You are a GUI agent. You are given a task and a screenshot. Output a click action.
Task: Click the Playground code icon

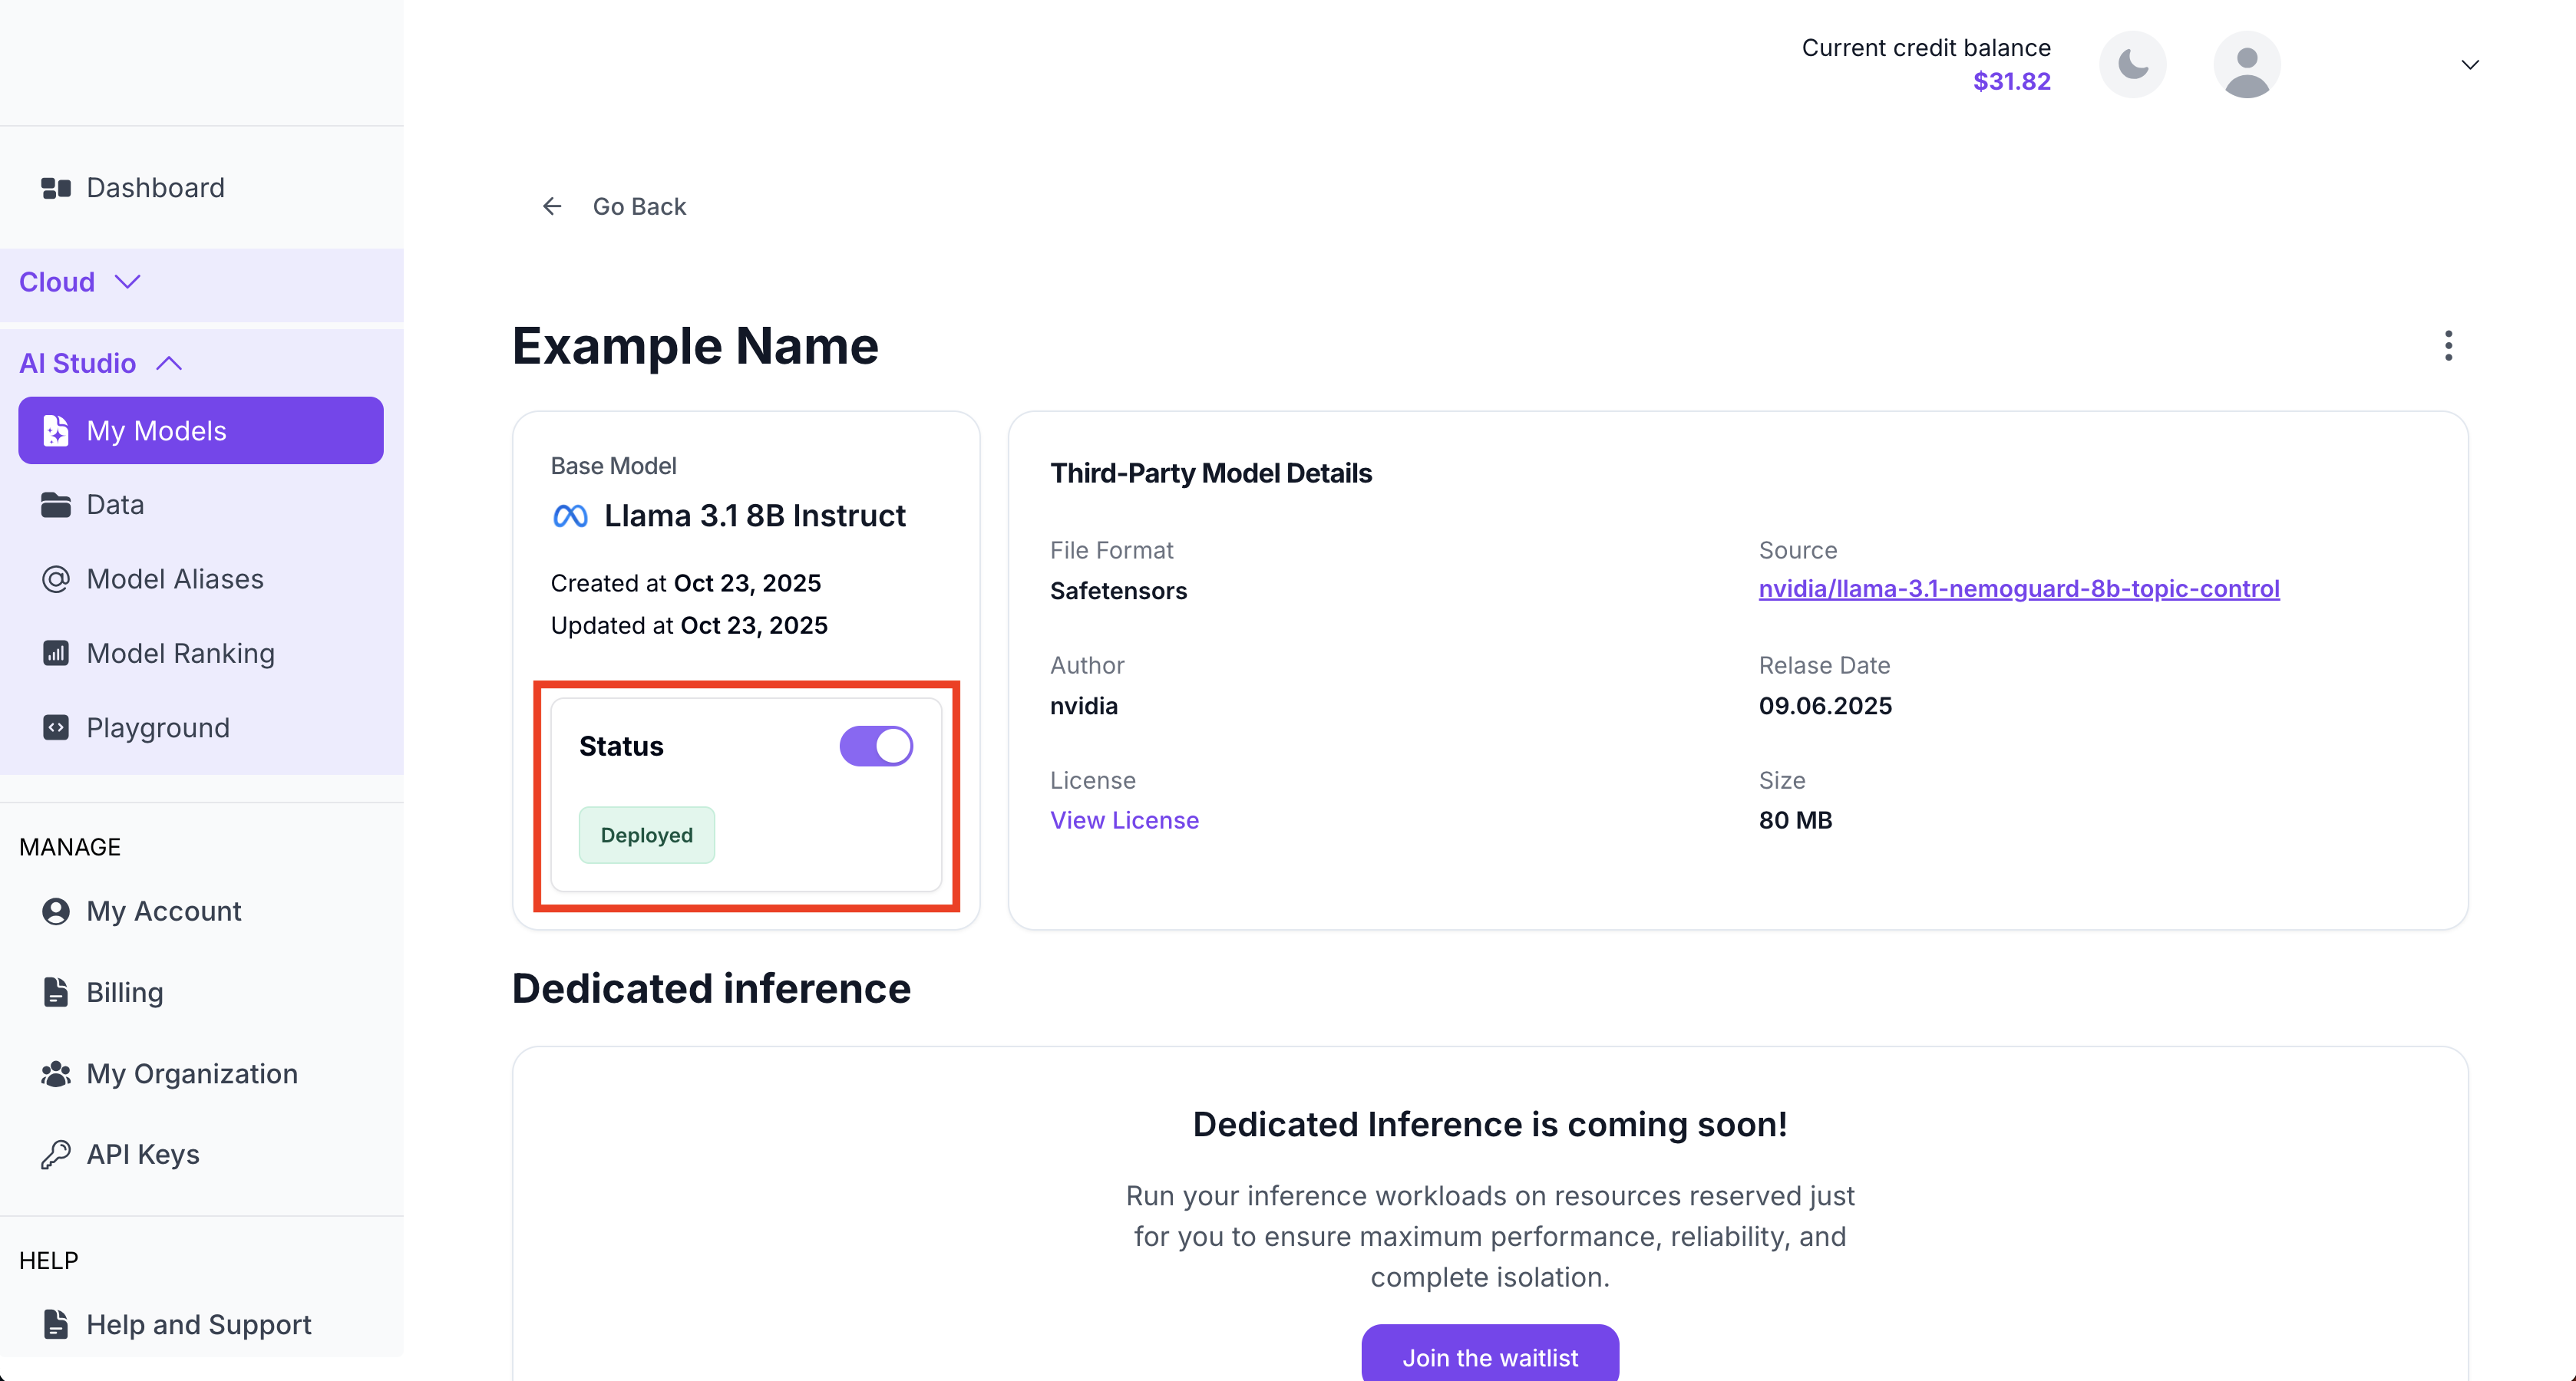(56, 727)
